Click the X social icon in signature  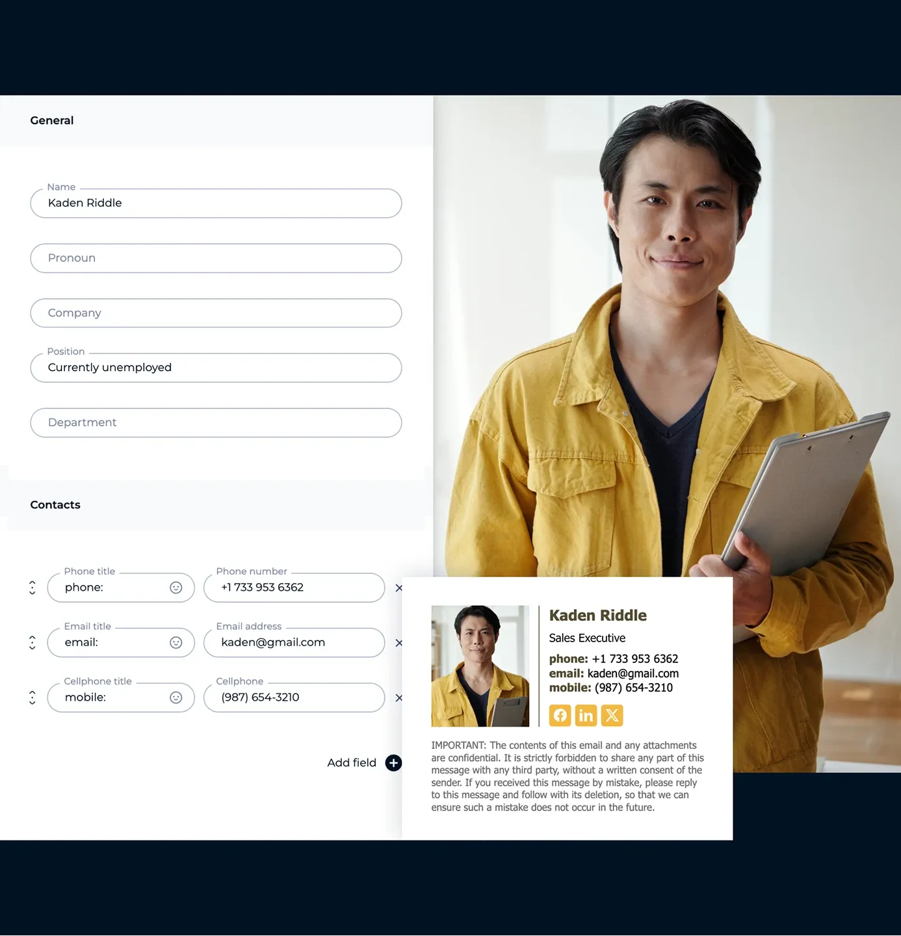tap(612, 716)
